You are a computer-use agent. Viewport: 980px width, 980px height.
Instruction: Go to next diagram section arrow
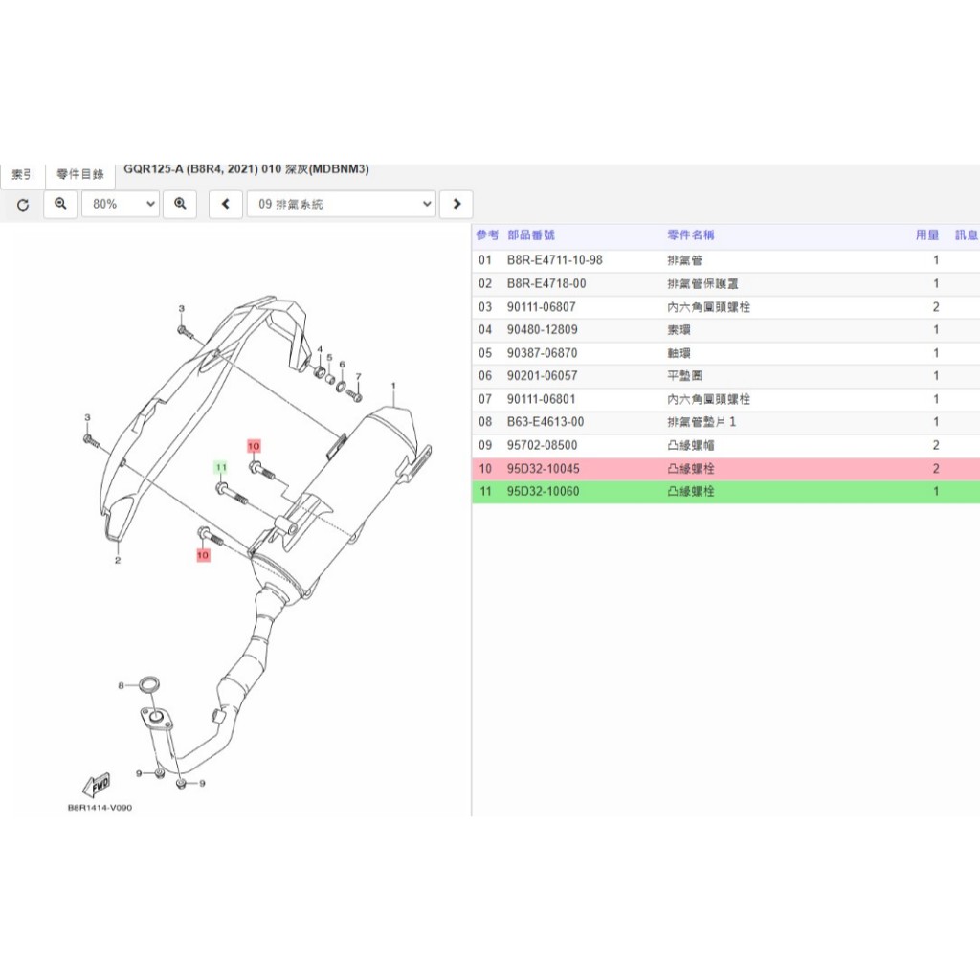[x=457, y=205]
